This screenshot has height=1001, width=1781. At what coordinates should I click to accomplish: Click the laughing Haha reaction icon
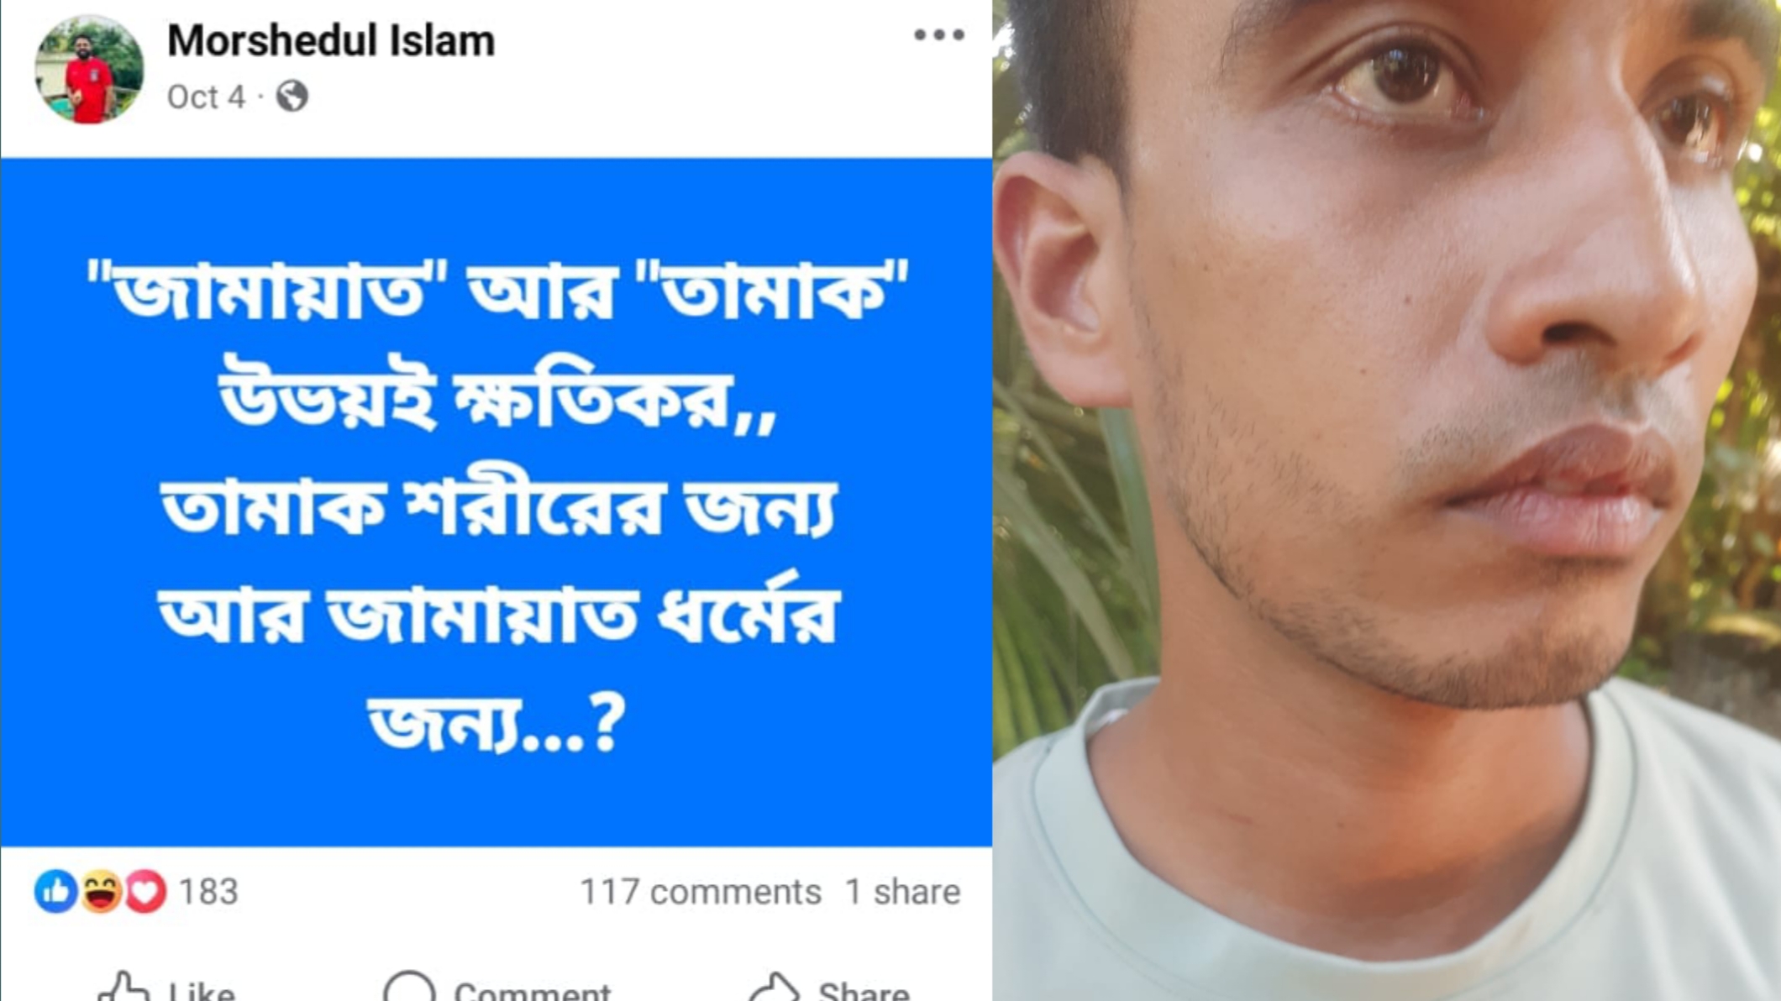click(x=101, y=891)
